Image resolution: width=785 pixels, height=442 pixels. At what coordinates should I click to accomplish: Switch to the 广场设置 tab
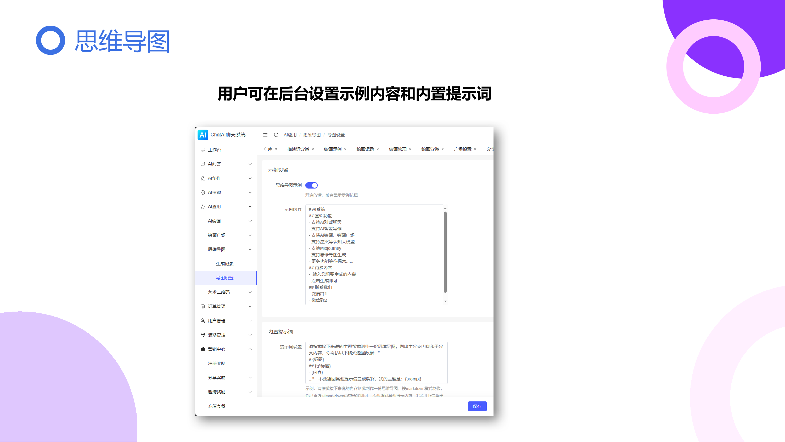click(x=462, y=149)
